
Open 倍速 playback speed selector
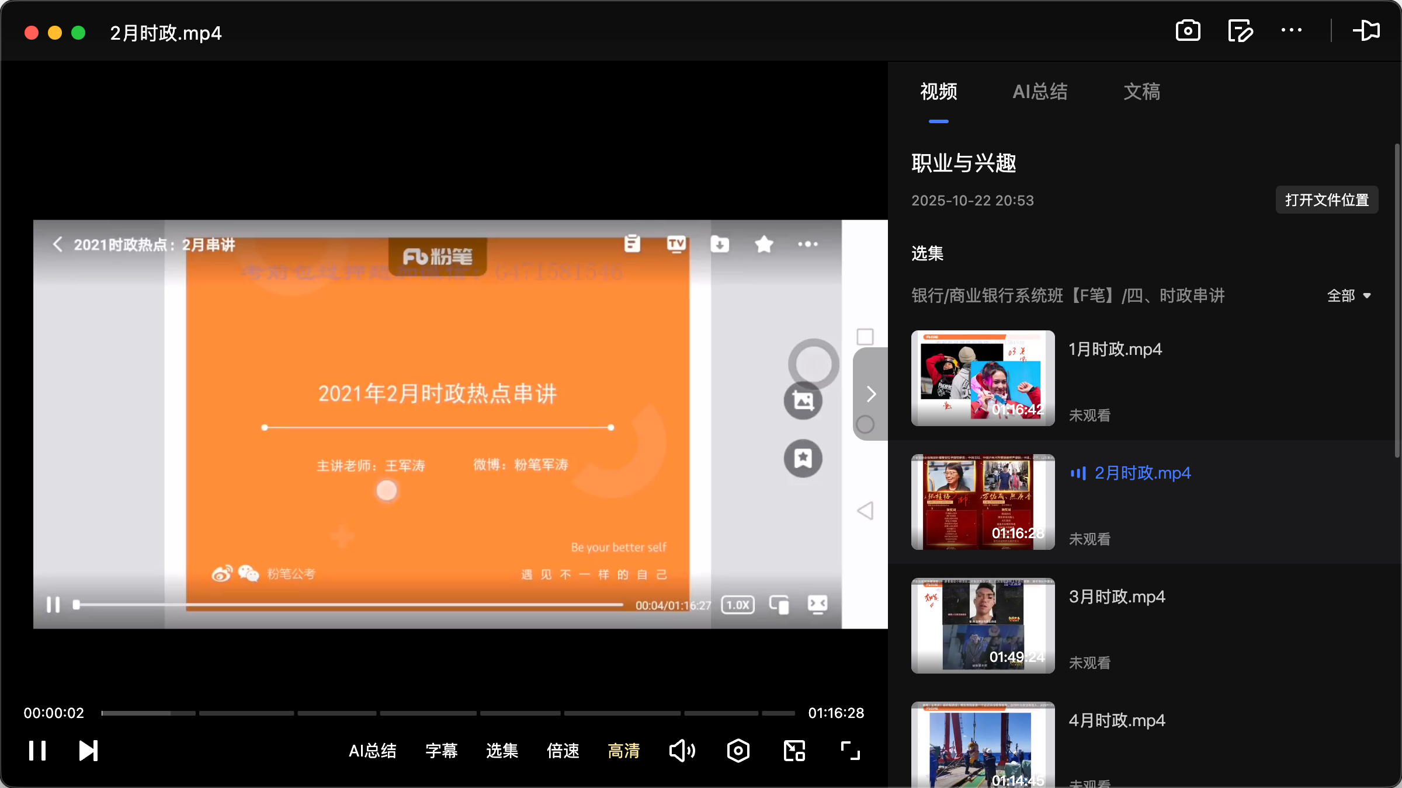563,751
